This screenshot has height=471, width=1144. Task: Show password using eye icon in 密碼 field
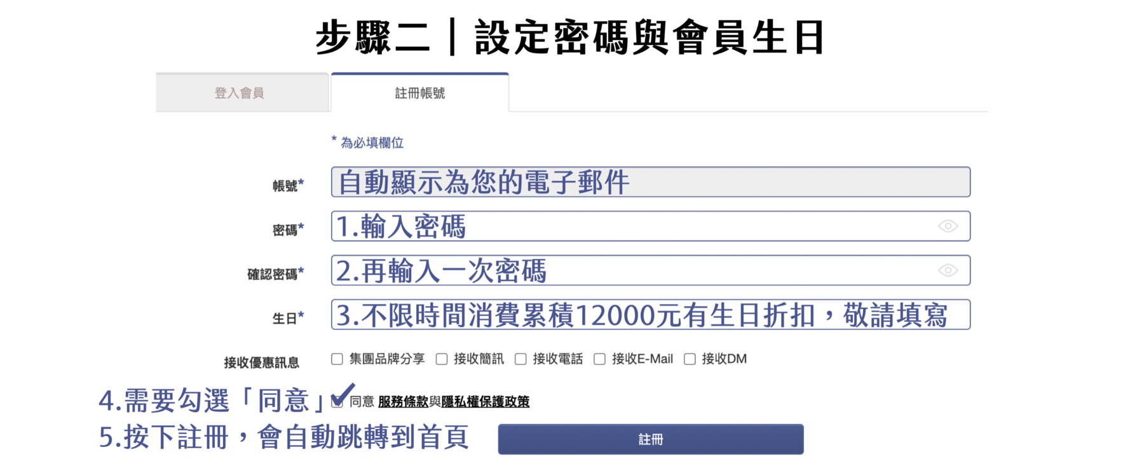point(948,227)
